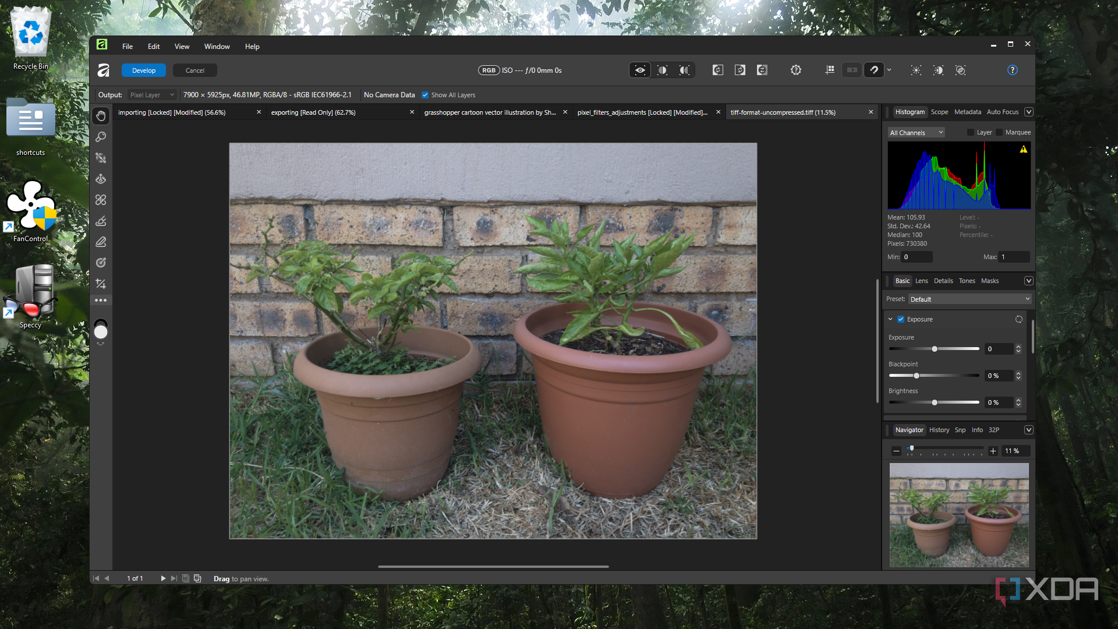Image resolution: width=1118 pixels, height=629 pixels.
Task: Switch to the Metadata tab
Action: point(968,112)
